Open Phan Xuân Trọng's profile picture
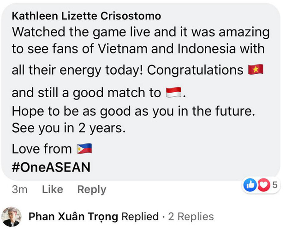This screenshot has height=230, width=286. [x=12, y=217]
